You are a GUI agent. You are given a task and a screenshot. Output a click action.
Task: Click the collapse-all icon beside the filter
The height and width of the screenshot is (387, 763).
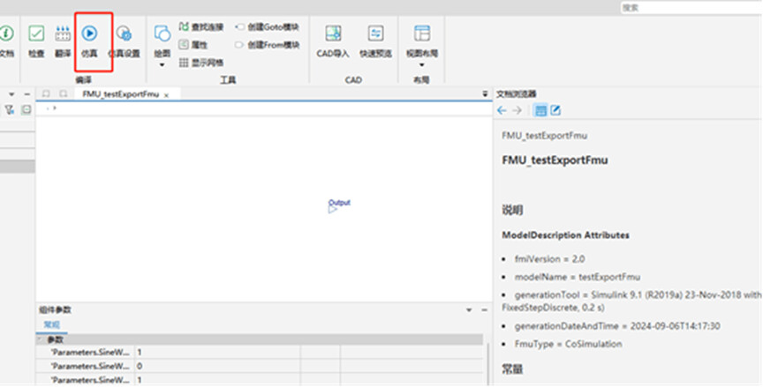pyautogui.click(x=26, y=109)
